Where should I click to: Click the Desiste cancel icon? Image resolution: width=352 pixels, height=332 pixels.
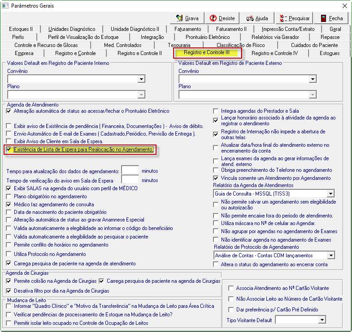coord(213,18)
